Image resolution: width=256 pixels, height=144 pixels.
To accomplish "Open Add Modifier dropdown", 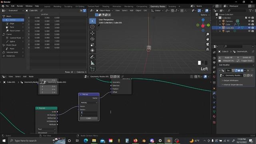I will coord(236,65).
